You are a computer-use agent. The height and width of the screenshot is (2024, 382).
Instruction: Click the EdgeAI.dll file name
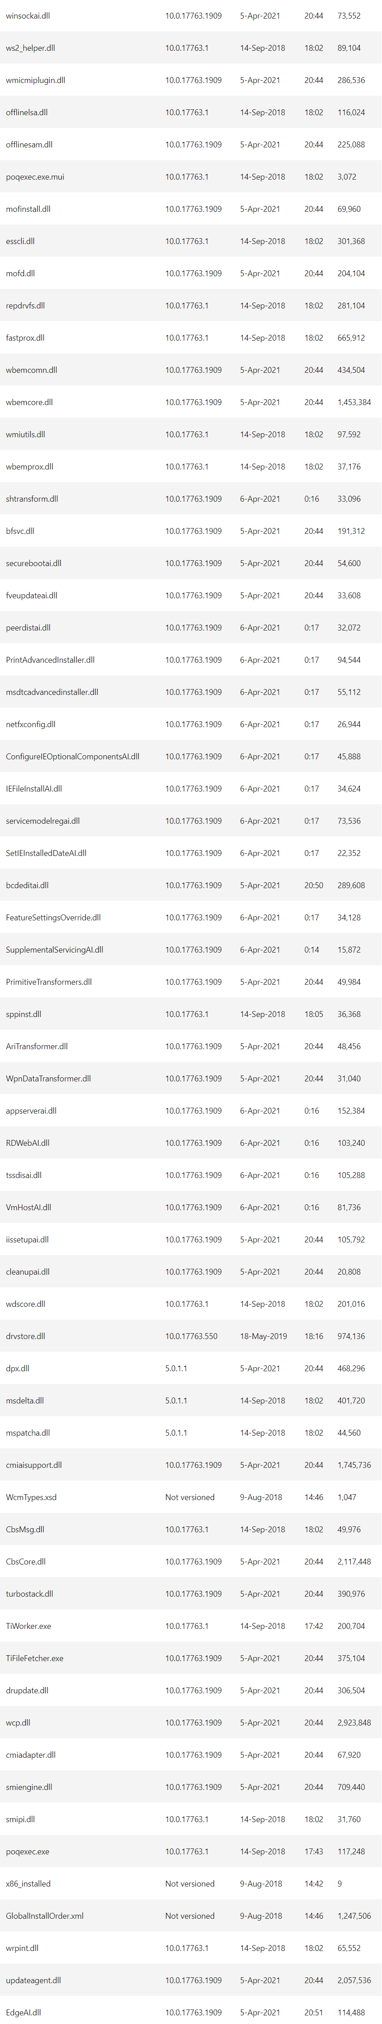[x=24, y=2012]
